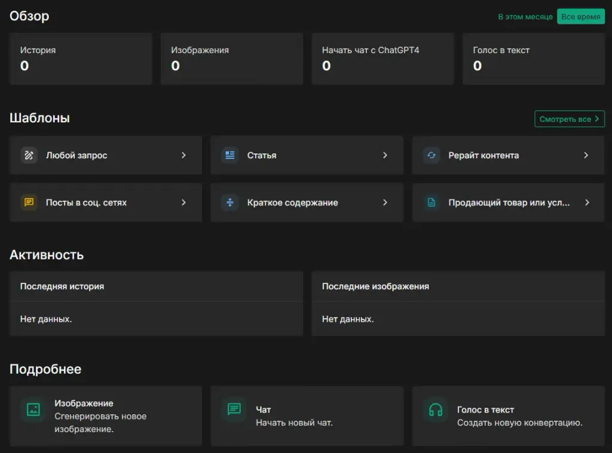Click the Изображение title in Подробнее

coord(84,403)
